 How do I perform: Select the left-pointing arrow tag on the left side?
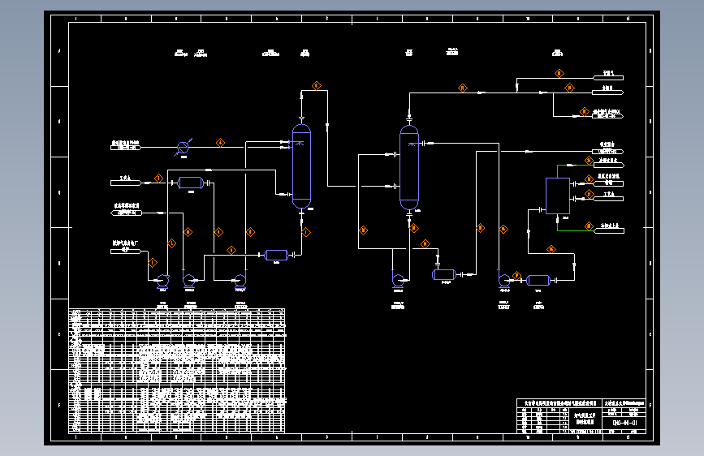pos(126,213)
